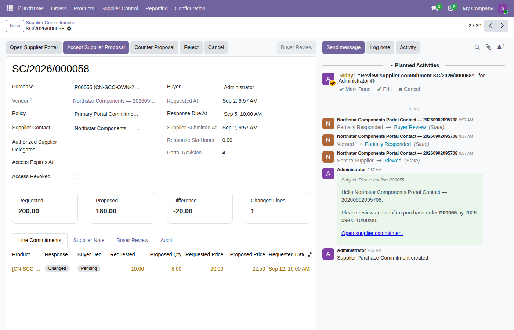Open the Products menu
The image size is (514, 330).
84,8
